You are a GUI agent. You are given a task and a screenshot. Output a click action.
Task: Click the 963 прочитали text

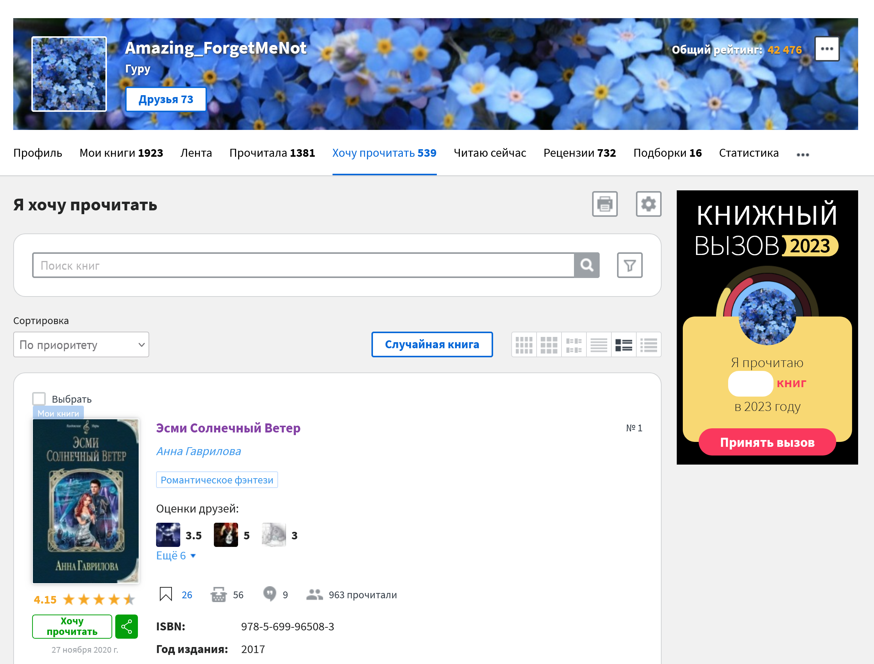[362, 595]
